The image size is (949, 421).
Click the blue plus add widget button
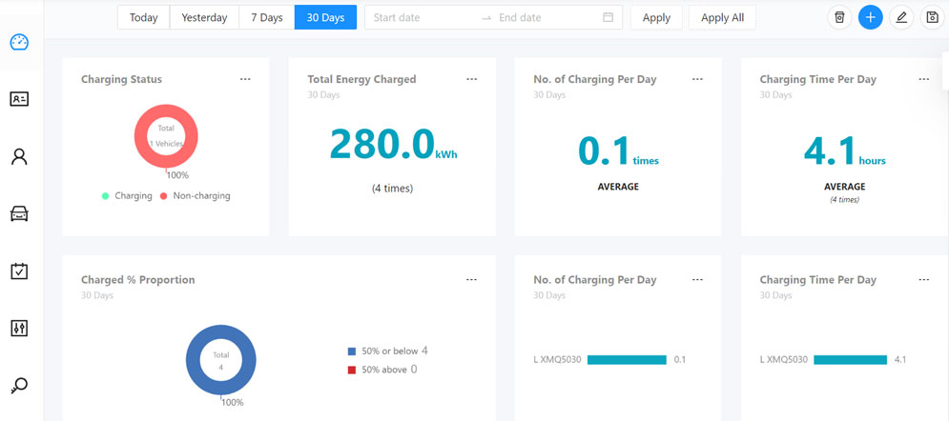(870, 17)
